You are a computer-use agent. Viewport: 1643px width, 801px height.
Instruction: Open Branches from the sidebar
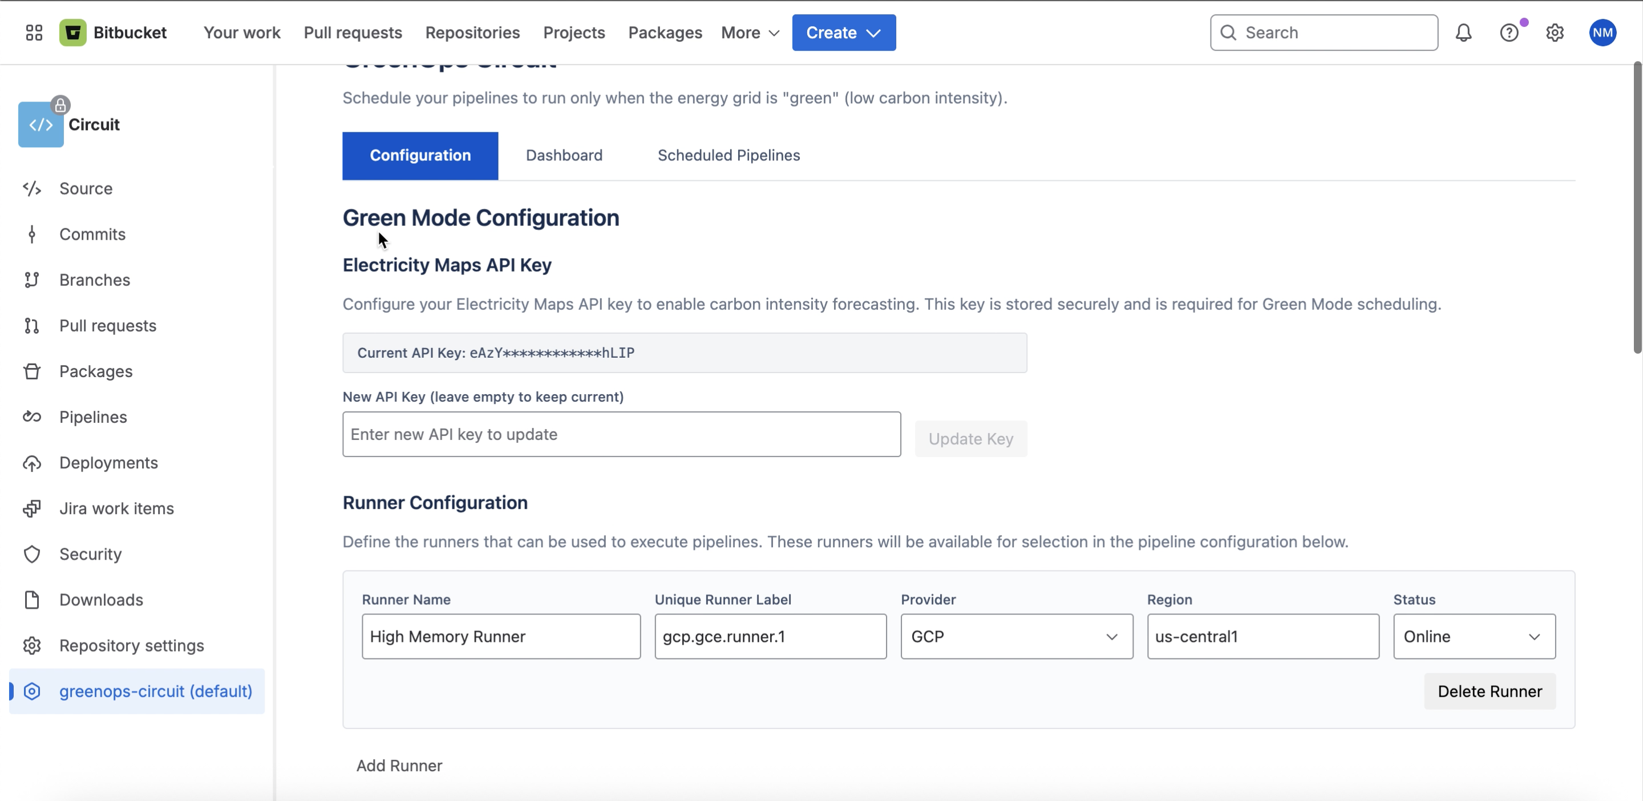pos(94,280)
